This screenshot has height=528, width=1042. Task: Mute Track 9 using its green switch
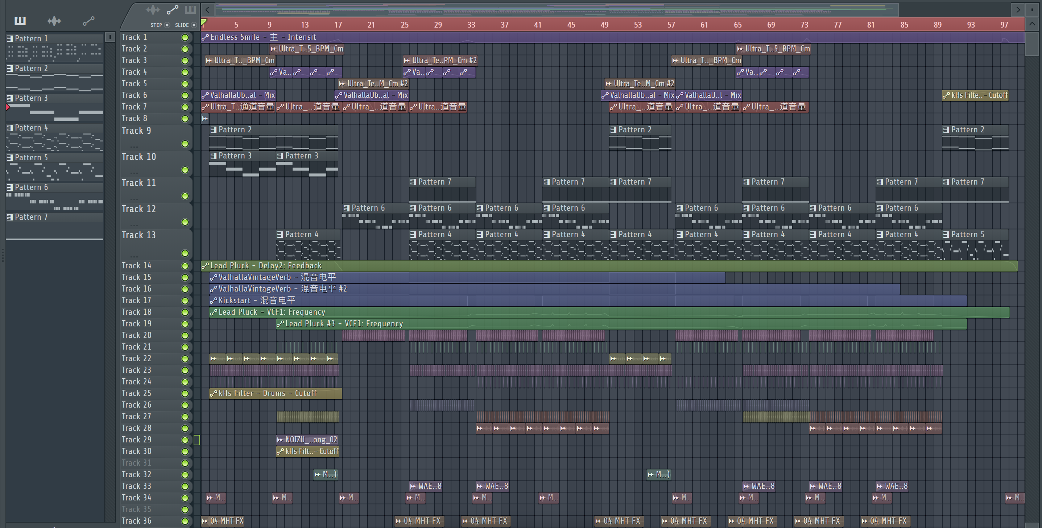click(185, 144)
